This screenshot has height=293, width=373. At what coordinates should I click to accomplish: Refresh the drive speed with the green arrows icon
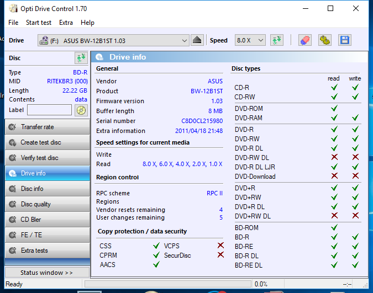click(x=277, y=40)
